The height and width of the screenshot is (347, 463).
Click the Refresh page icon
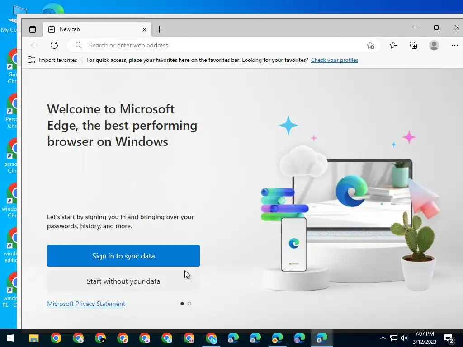[54, 45]
